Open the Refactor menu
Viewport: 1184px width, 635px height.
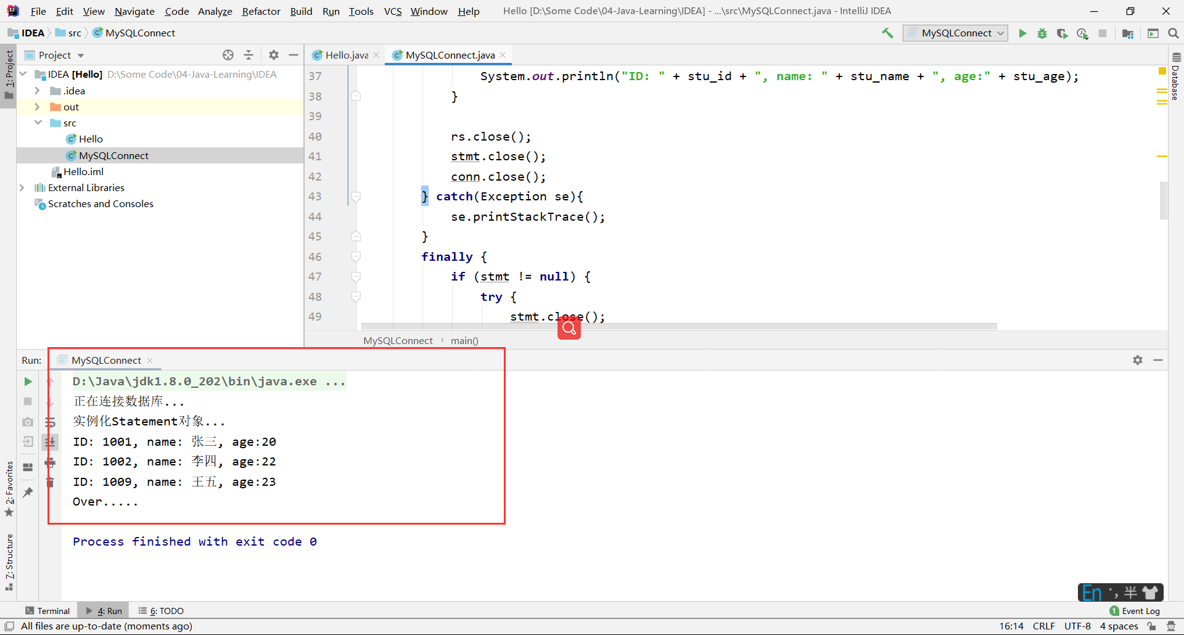261,11
